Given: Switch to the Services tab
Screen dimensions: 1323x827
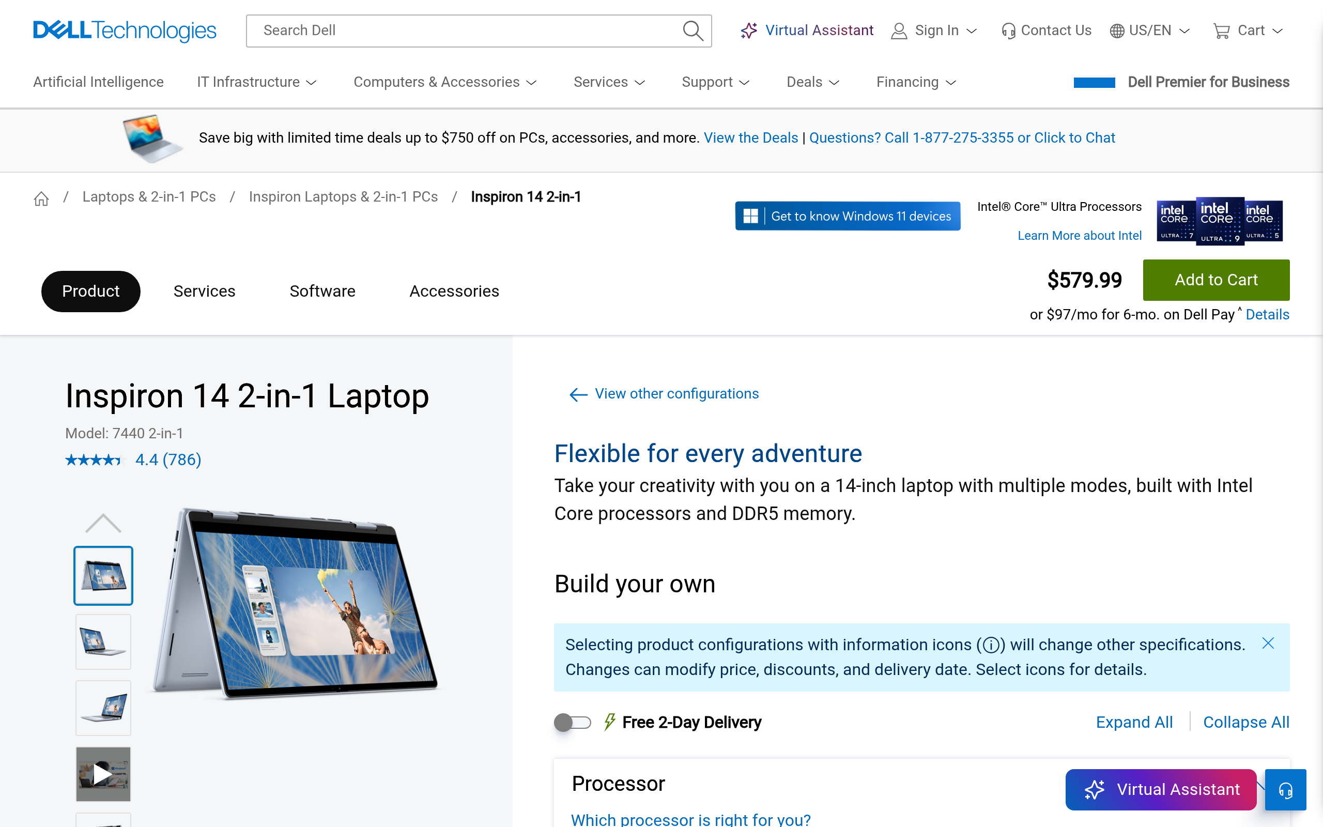Looking at the screenshot, I should point(205,292).
